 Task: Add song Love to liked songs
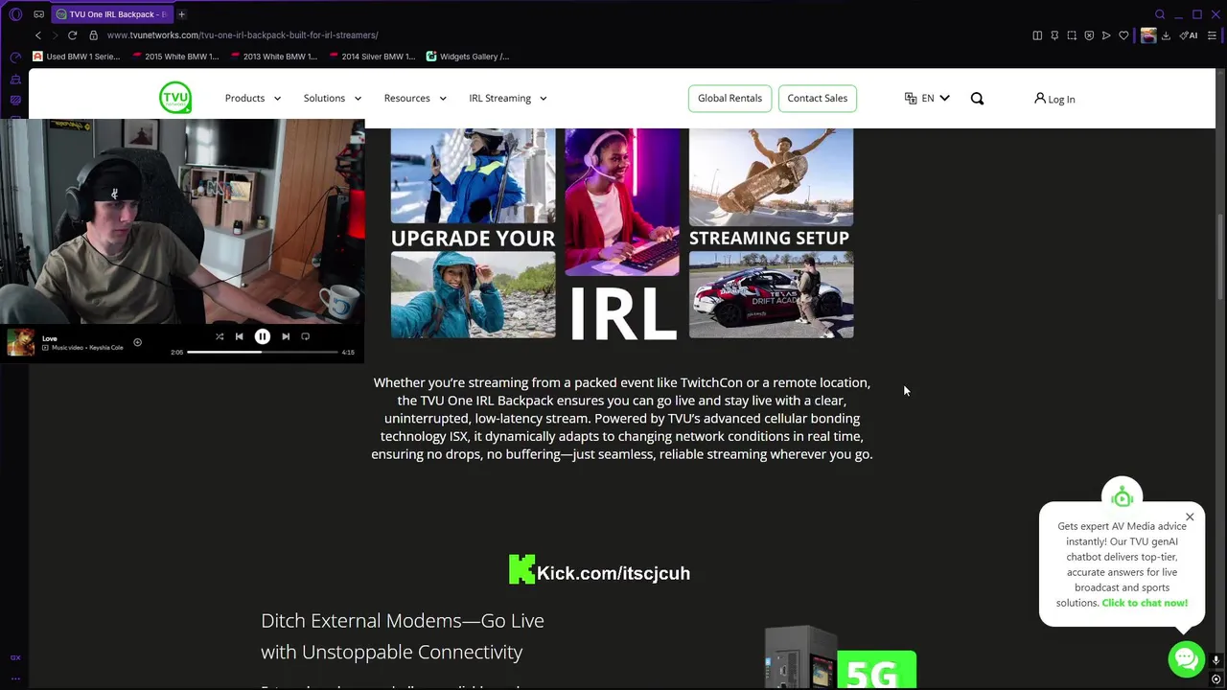(137, 342)
